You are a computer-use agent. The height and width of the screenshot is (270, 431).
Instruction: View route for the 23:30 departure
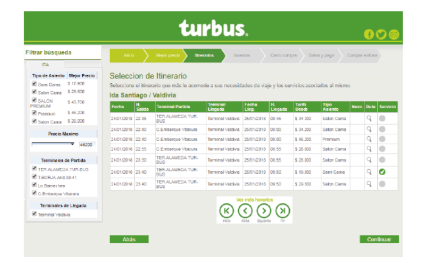pos(369,160)
